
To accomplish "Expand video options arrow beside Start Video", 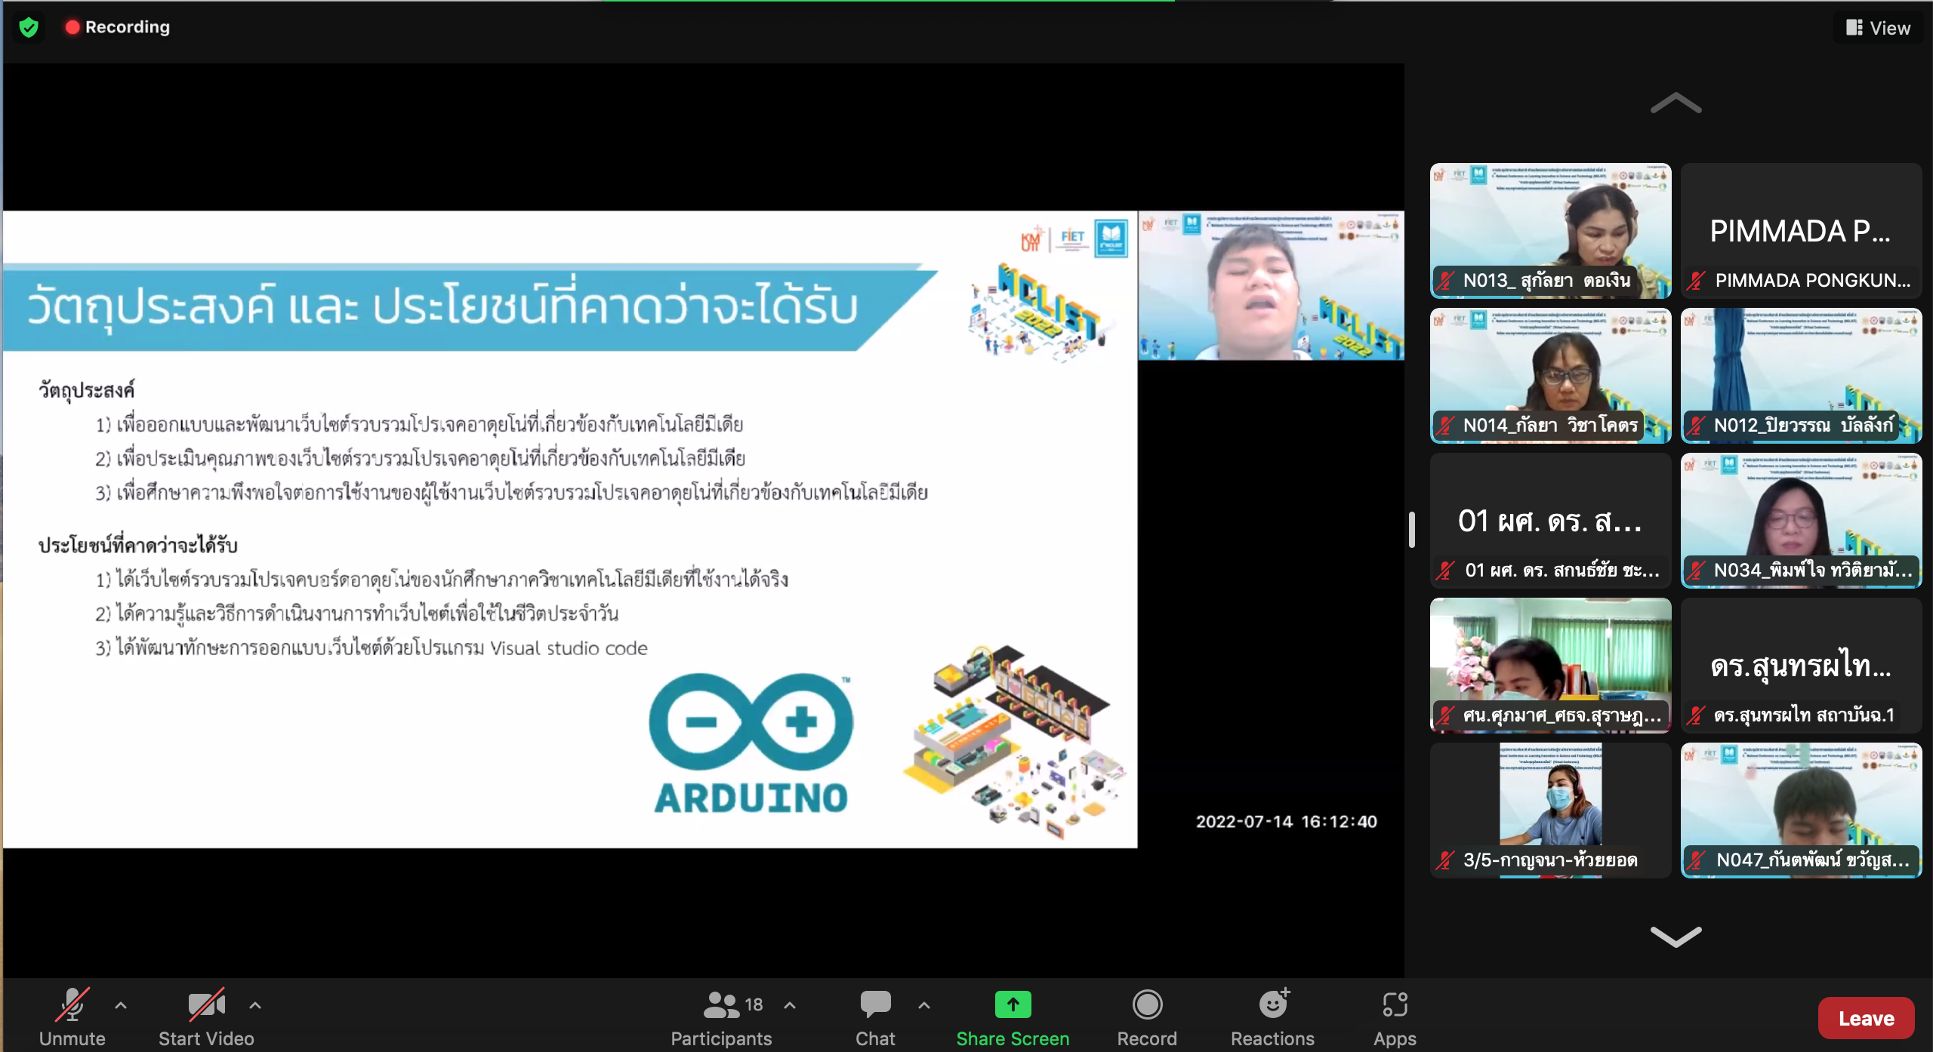I will coord(255,1004).
